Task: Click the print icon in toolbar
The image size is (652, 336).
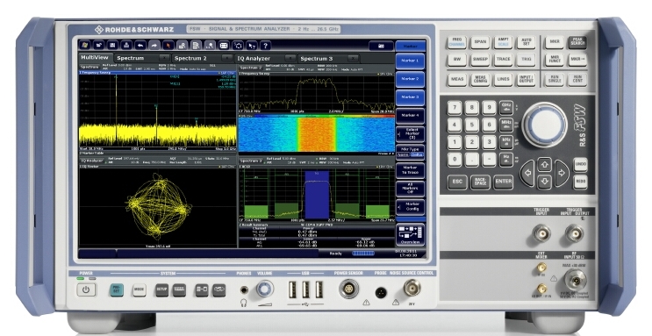Action: click(x=127, y=46)
